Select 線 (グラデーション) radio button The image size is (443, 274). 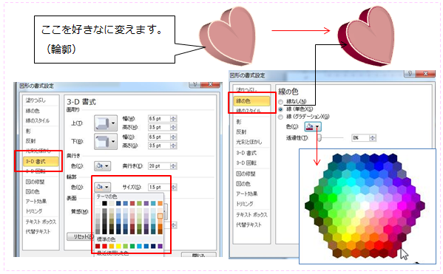pyautogui.click(x=280, y=117)
